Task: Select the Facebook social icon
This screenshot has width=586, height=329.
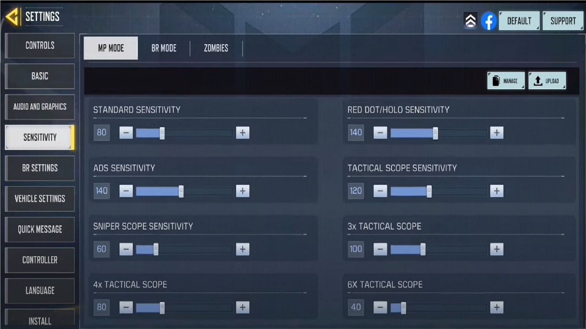Action: click(488, 21)
